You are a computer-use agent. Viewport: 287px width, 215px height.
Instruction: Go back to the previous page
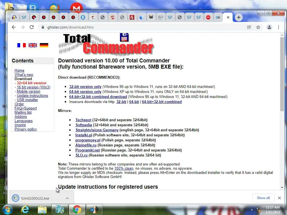pyautogui.click(x=14, y=27)
